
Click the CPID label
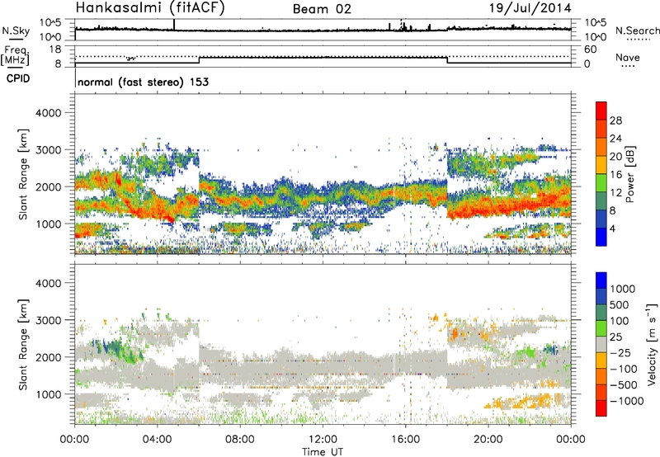pos(18,78)
